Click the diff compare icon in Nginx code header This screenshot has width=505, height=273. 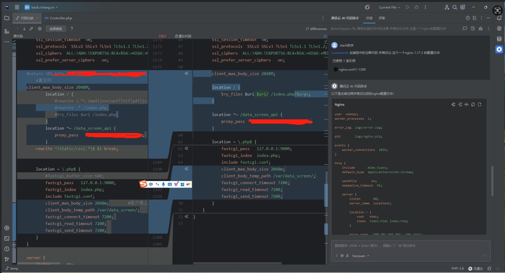point(466,105)
